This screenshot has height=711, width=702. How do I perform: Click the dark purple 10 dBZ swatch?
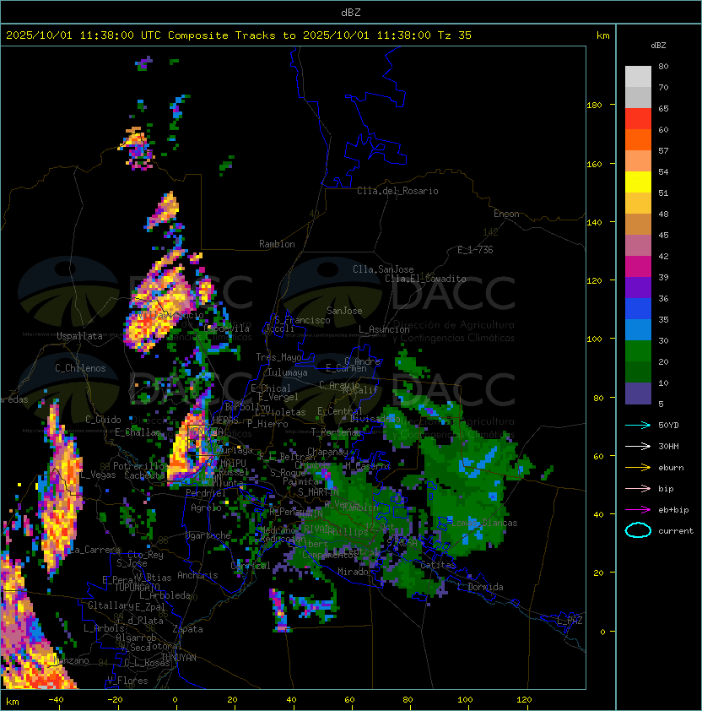click(638, 393)
